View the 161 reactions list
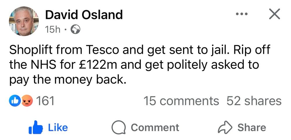Image resolution: width=291 pixels, height=140 pixels. (45, 101)
